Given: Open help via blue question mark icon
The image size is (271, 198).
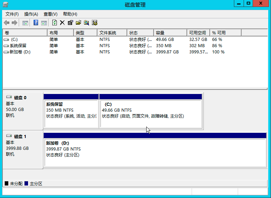Looking at the screenshot, I should (36, 23).
